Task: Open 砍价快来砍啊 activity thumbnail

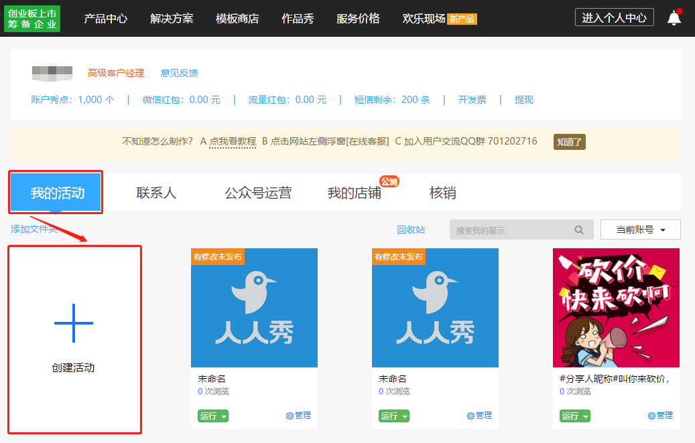Action: [616, 308]
